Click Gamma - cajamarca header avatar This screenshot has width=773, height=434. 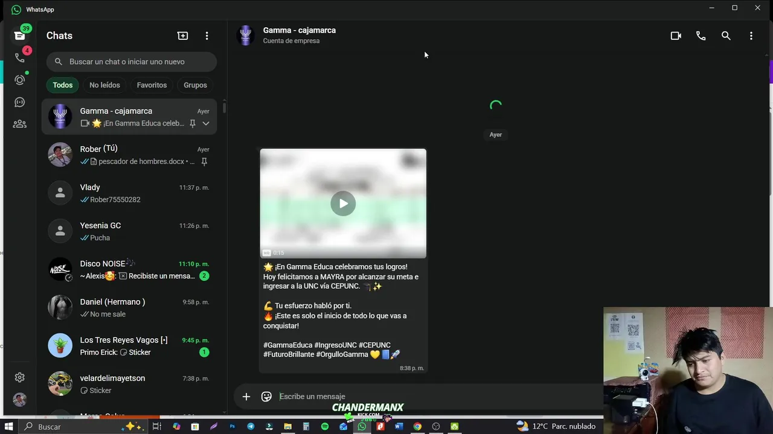(246, 36)
